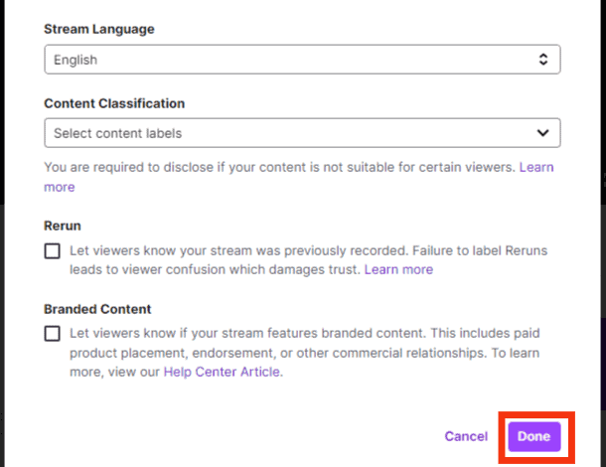Click the Rerun section heading
606x467 pixels.
pyautogui.click(x=63, y=226)
